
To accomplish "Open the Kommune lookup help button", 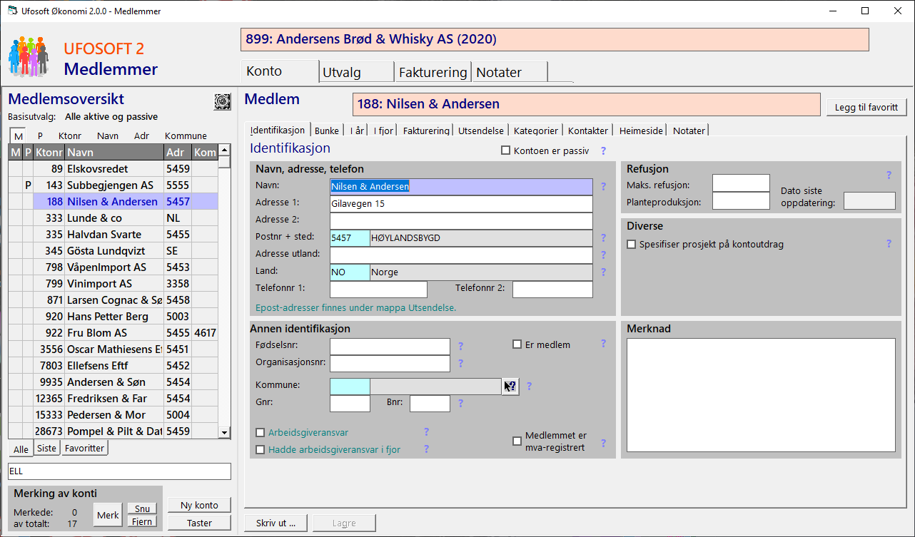I will pos(510,386).
